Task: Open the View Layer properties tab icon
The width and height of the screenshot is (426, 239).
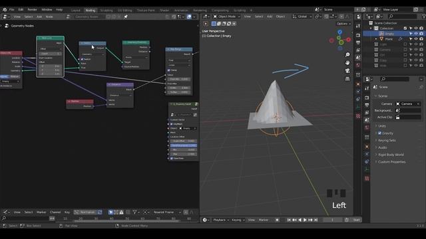Action: click(x=367, y=112)
